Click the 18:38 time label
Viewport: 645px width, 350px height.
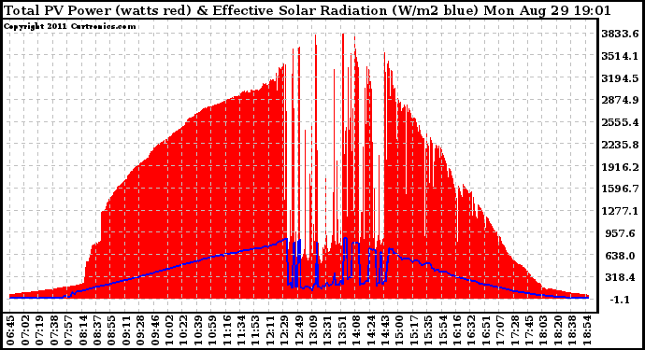pos(572,330)
